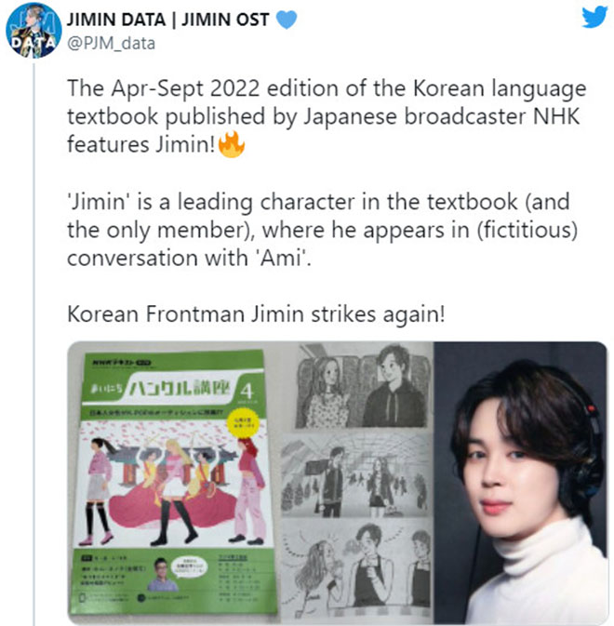This screenshot has height=626, width=614.
Task: Open JIMIN DATA | JIMIN OST display name
Action: tap(167, 20)
